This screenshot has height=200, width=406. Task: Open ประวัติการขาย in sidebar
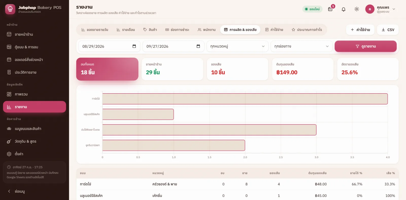click(x=35, y=72)
